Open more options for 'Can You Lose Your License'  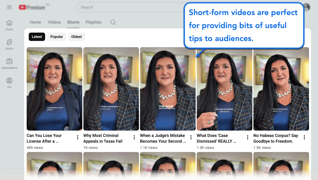[77, 137]
